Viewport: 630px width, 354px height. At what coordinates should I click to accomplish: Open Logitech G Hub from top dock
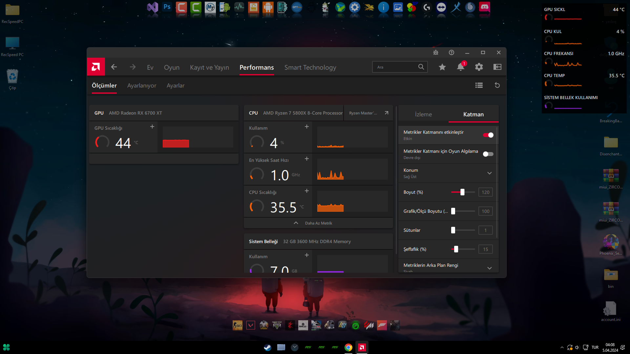click(x=427, y=7)
